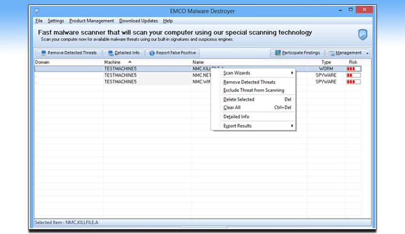Sort by the Type column header
Screen dimensions: 405x234
(x=326, y=62)
